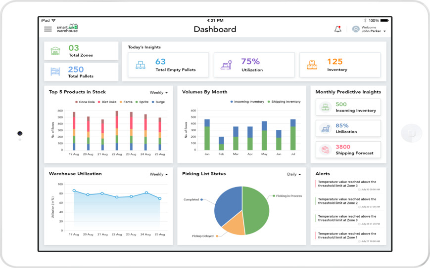Click the notification bell icon
This screenshot has width=430, height=268.
click(337, 29)
